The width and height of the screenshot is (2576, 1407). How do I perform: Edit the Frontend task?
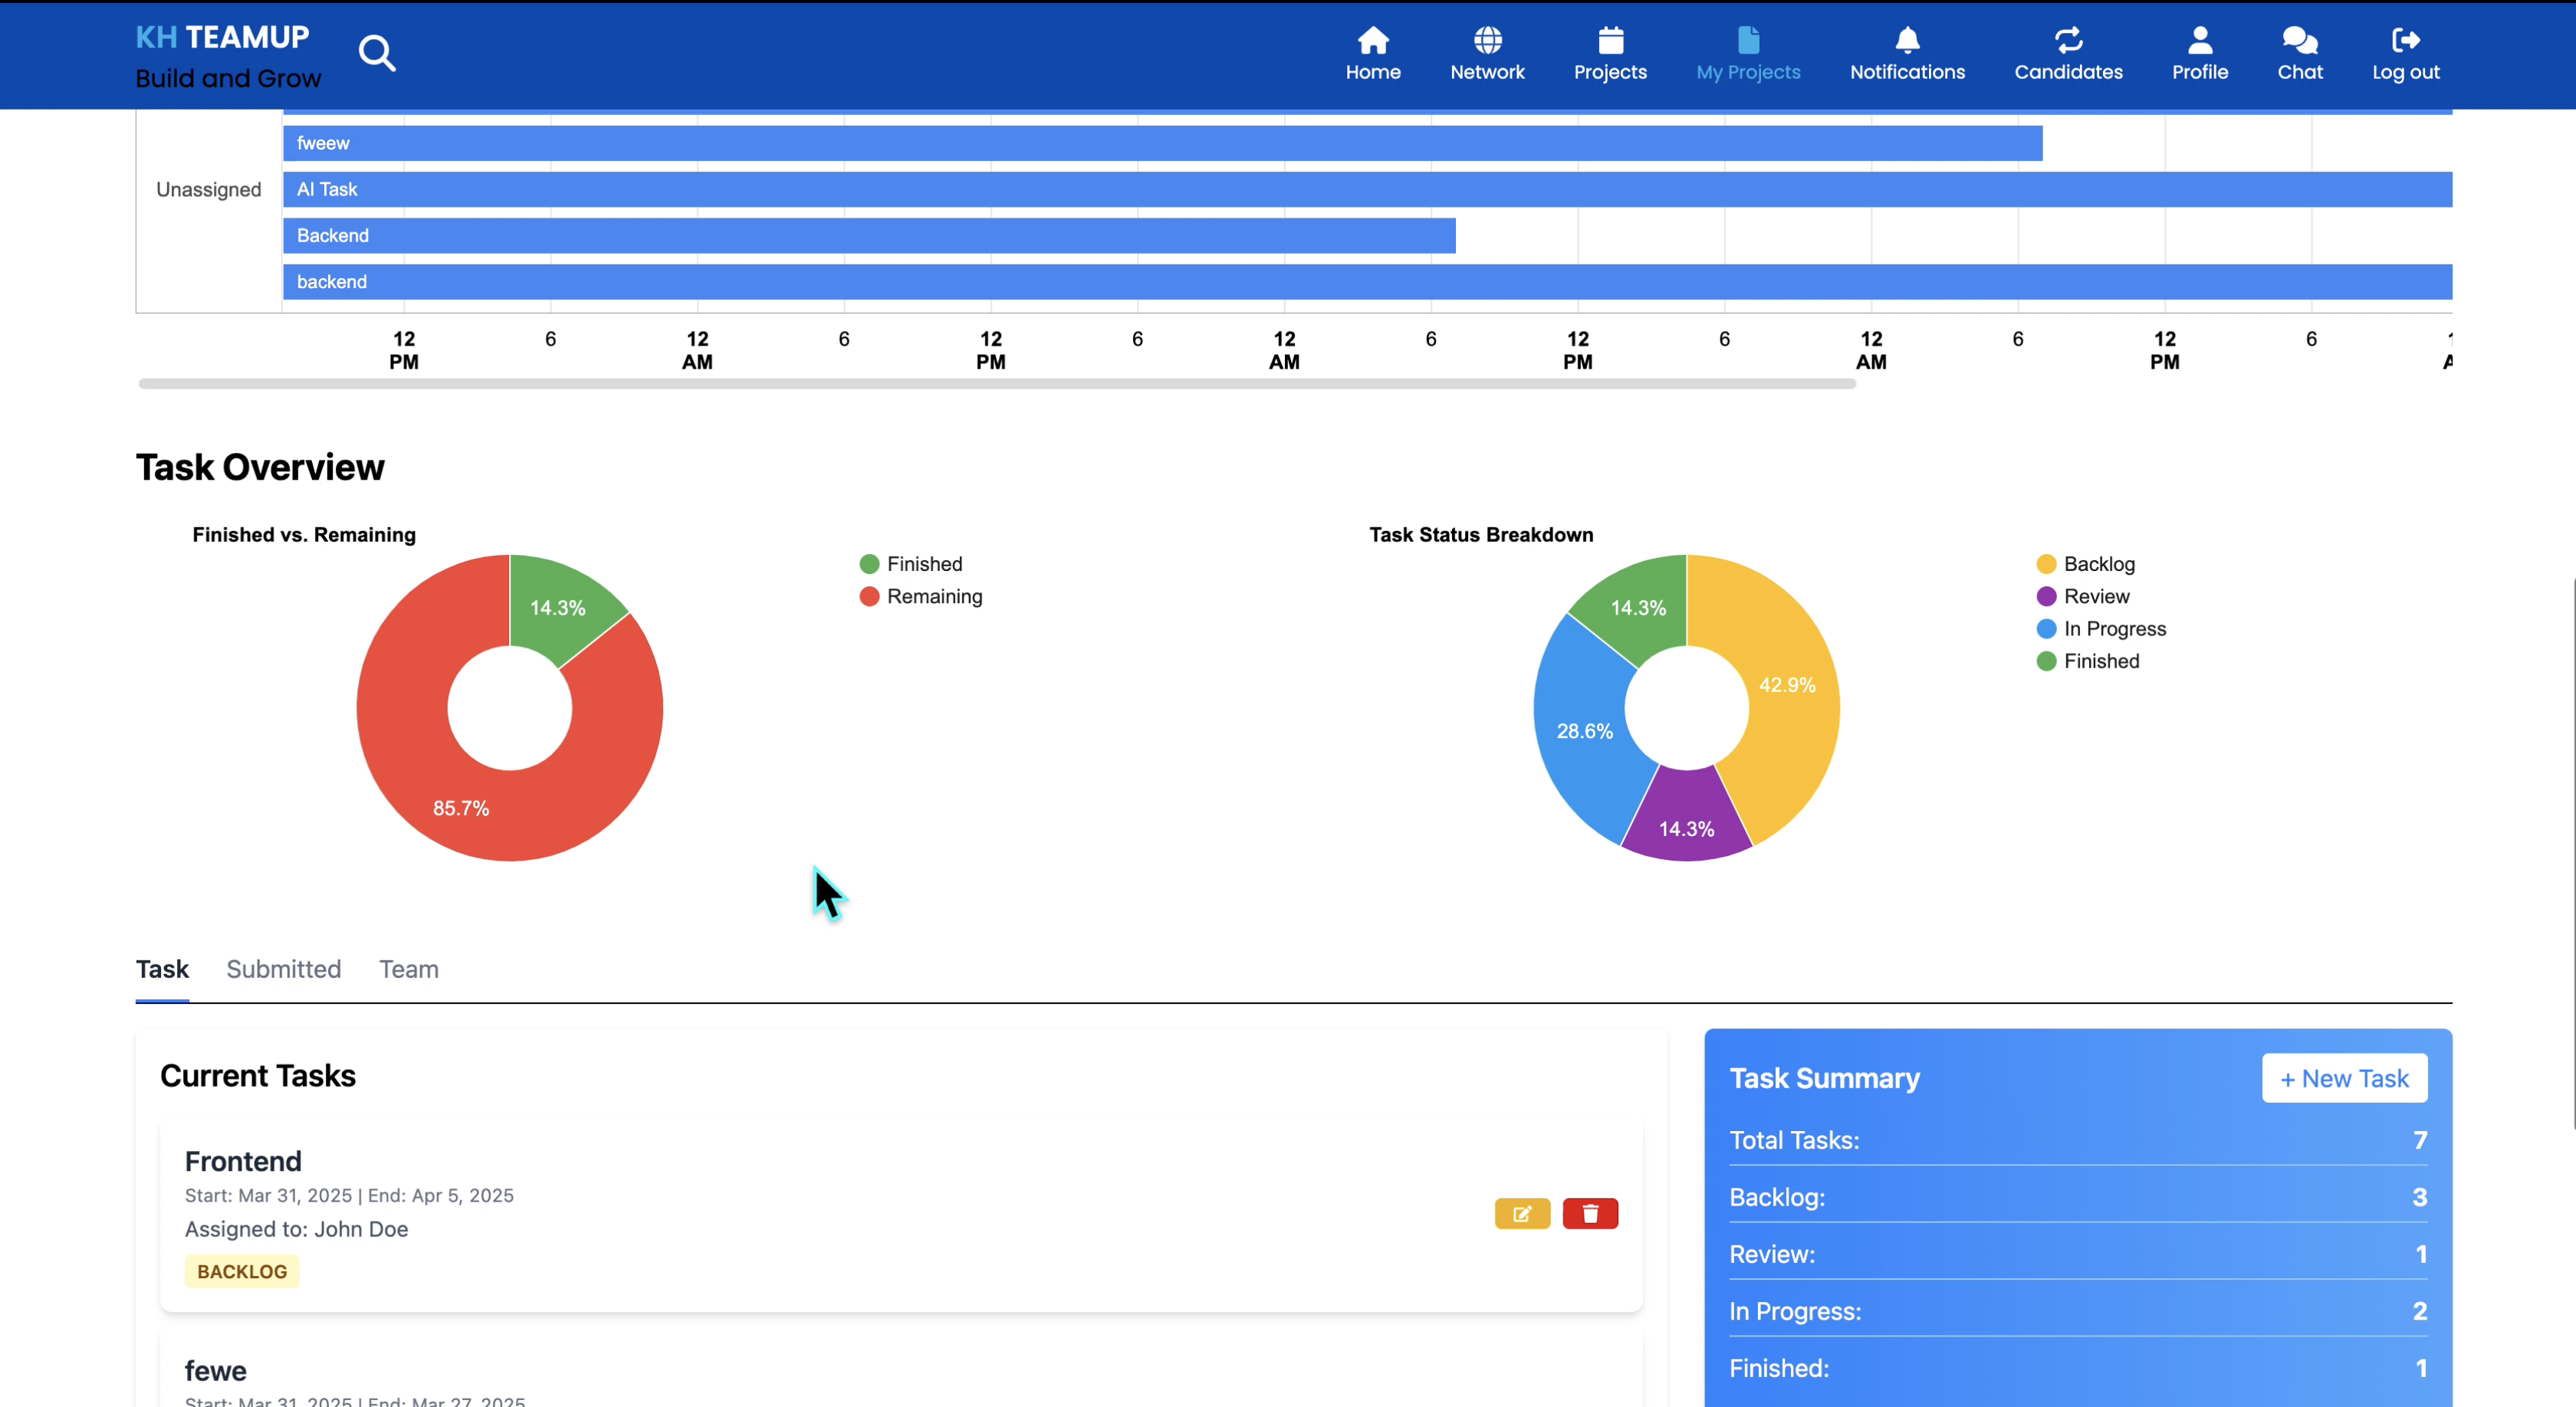1522,1213
